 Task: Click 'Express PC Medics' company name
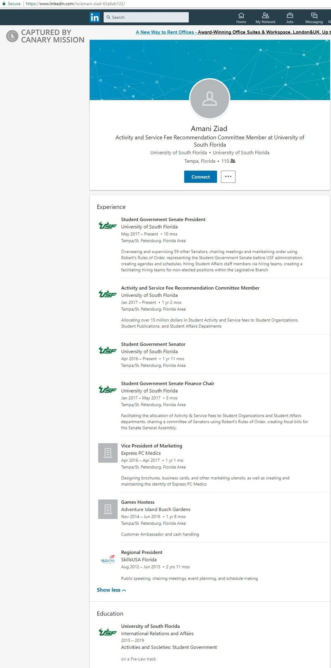coord(141,453)
